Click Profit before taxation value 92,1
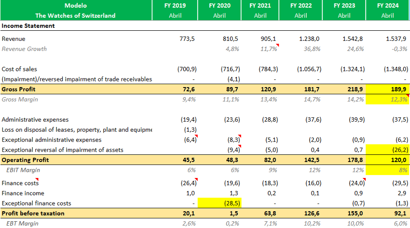The width and height of the screenshot is (410, 228). tap(400, 214)
